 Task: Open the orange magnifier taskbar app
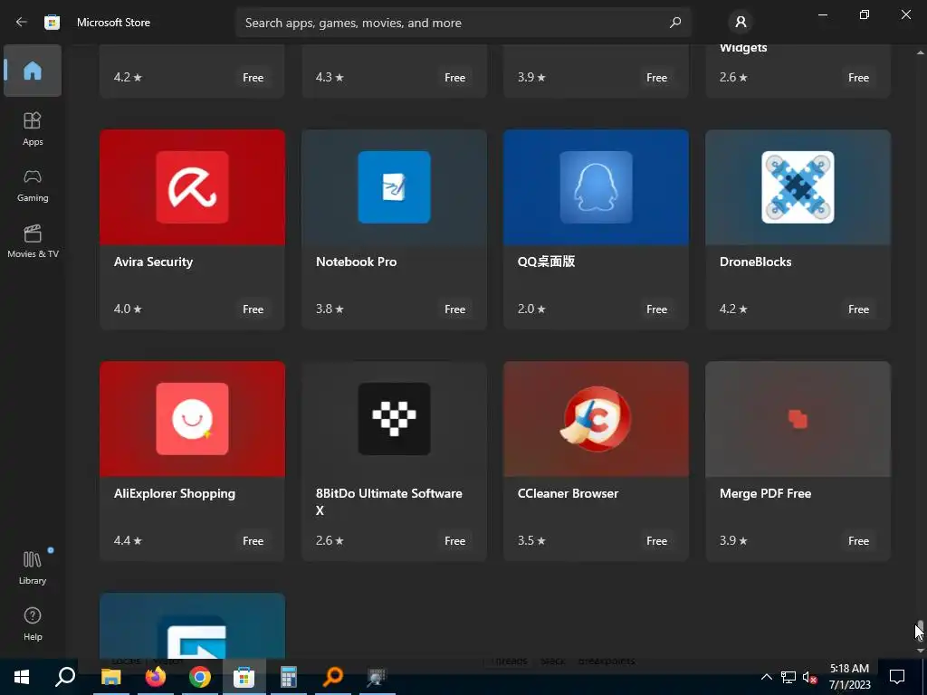tap(333, 677)
